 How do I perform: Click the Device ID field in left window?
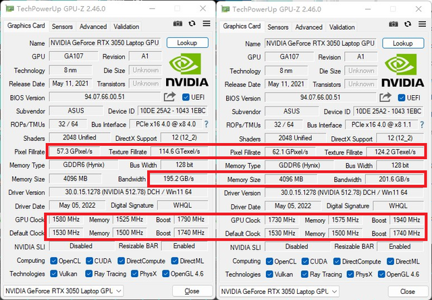coord(173,111)
